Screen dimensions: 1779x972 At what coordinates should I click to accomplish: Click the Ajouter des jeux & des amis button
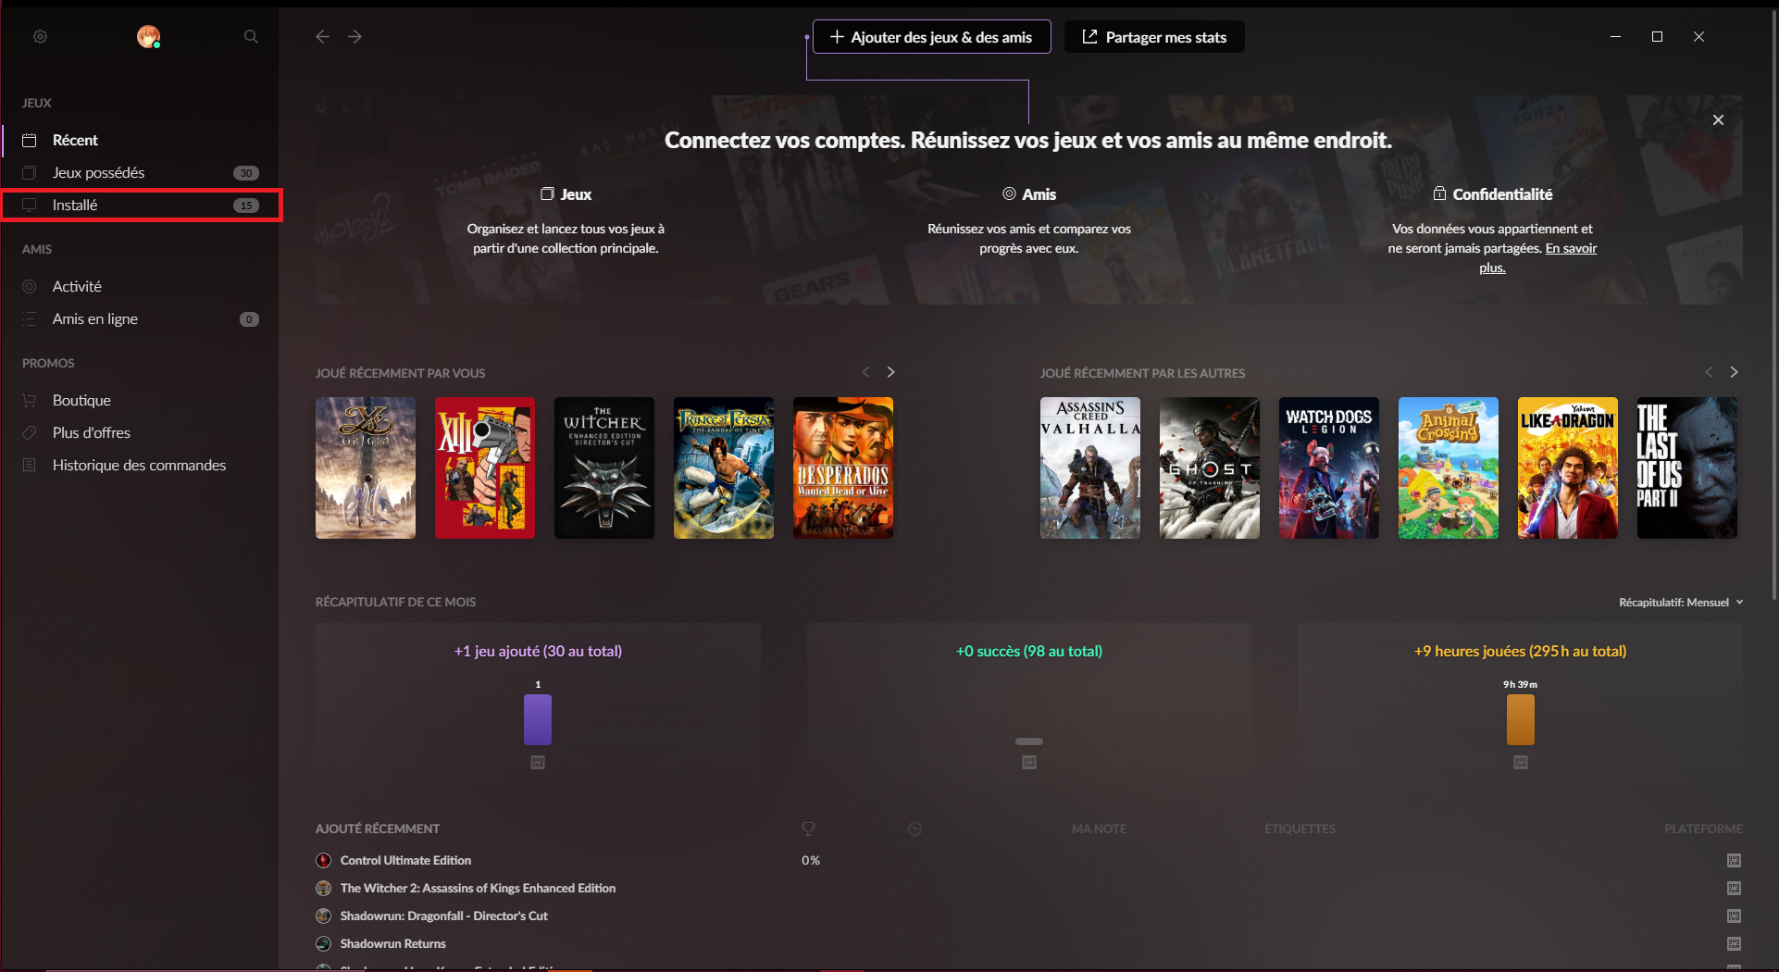(930, 36)
